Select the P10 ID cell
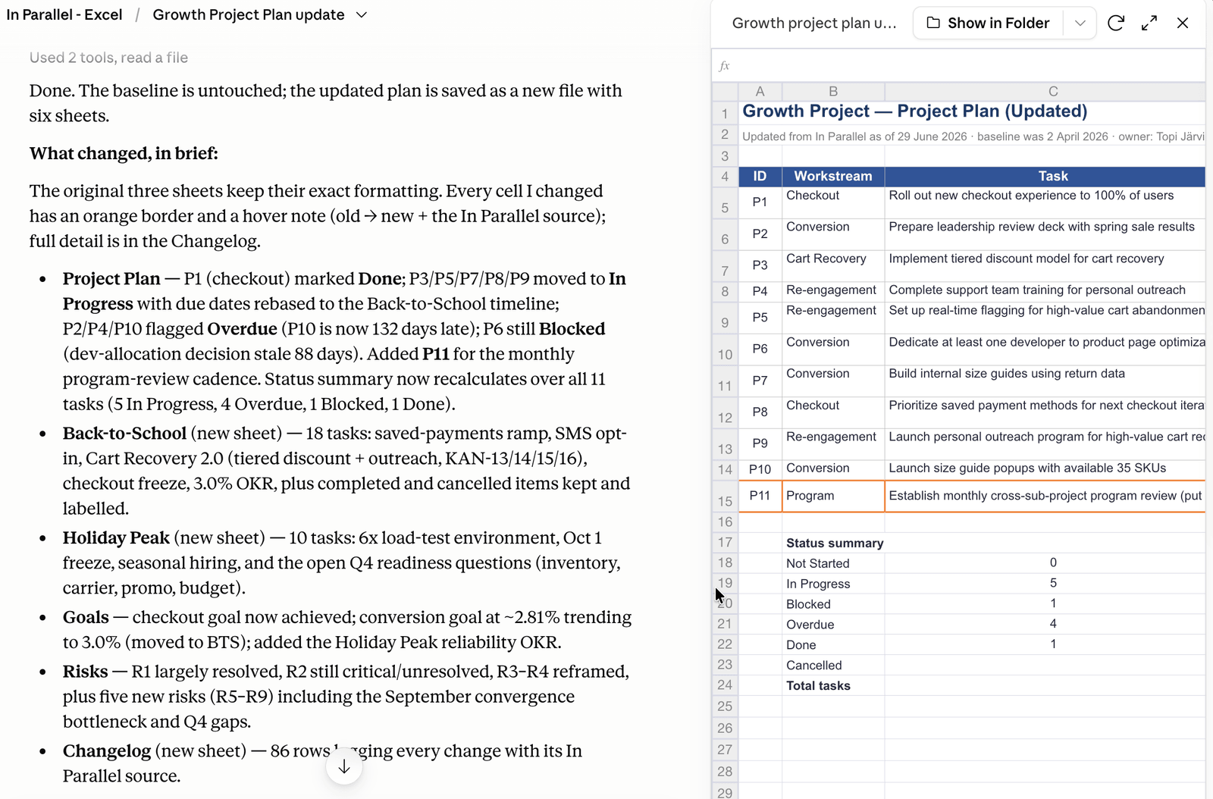1213x799 pixels. coord(760,469)
